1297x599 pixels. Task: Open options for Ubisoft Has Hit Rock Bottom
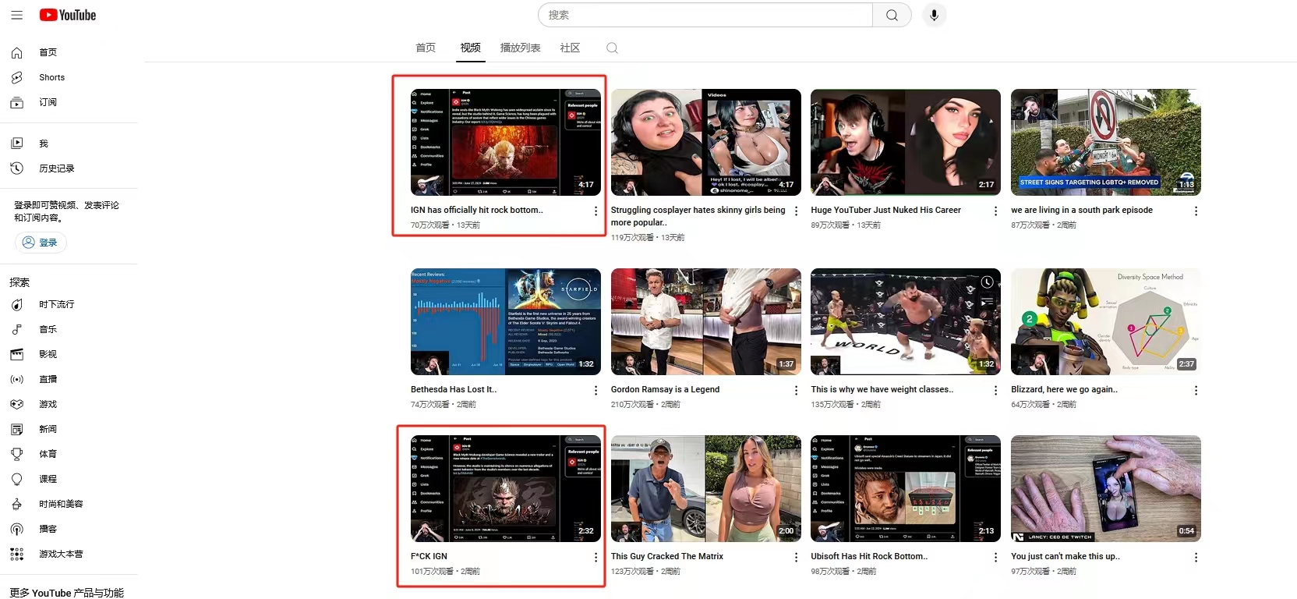995,558
